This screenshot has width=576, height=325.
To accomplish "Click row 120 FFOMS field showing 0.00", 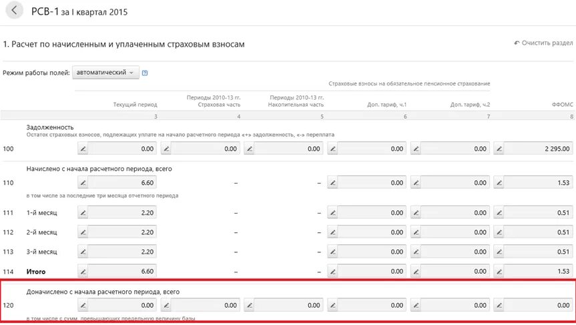I will point(538,305).
